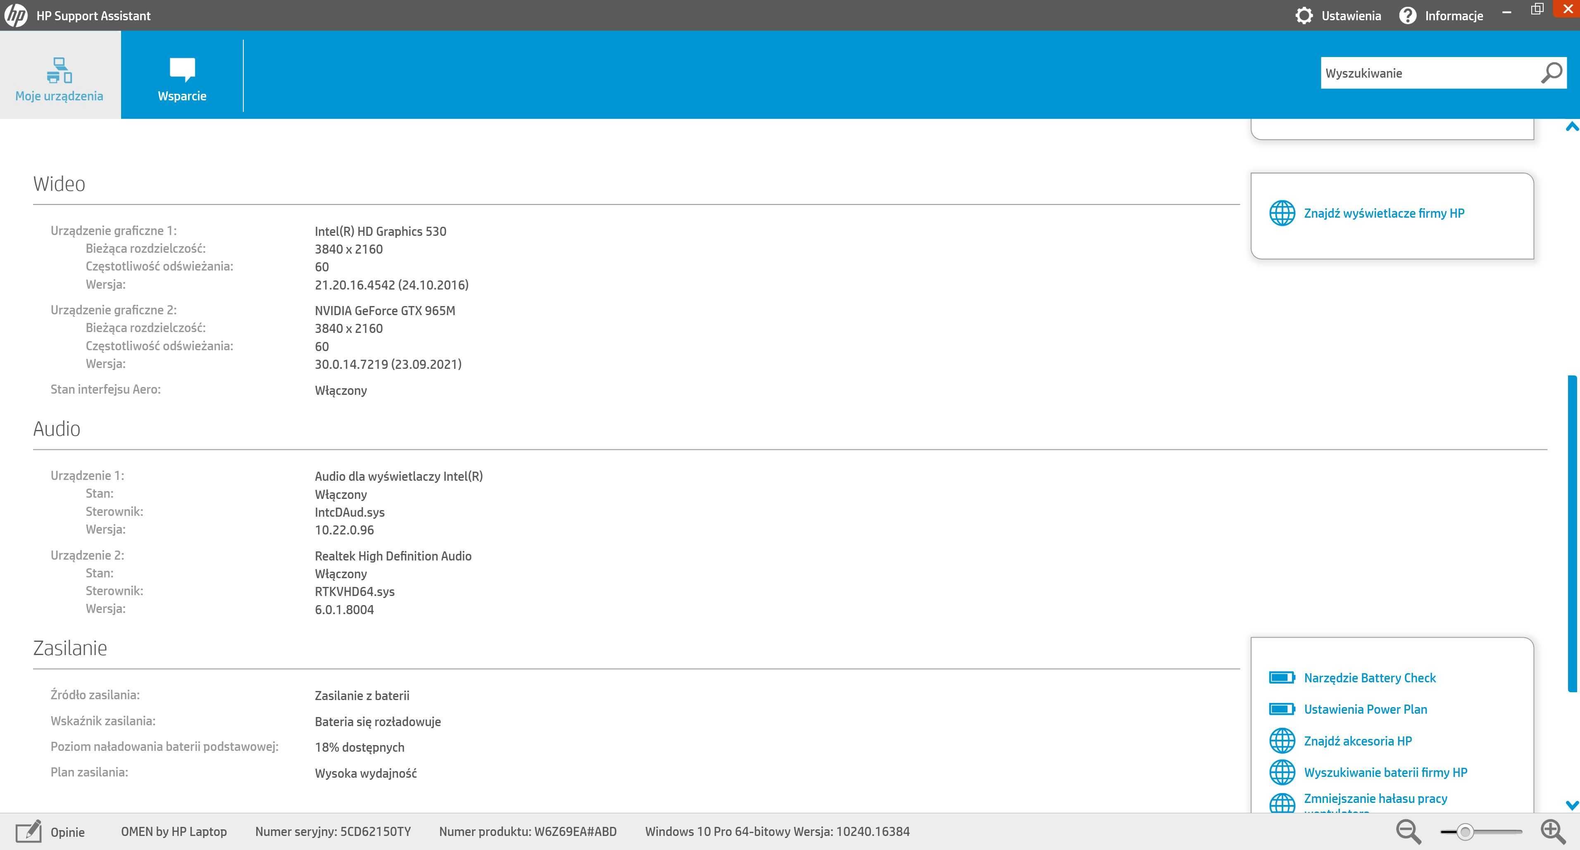The width and height of the screenshot is (1580, 850).
Task: Click battery icon beside Power Plan
Action: click(1282, 709)
